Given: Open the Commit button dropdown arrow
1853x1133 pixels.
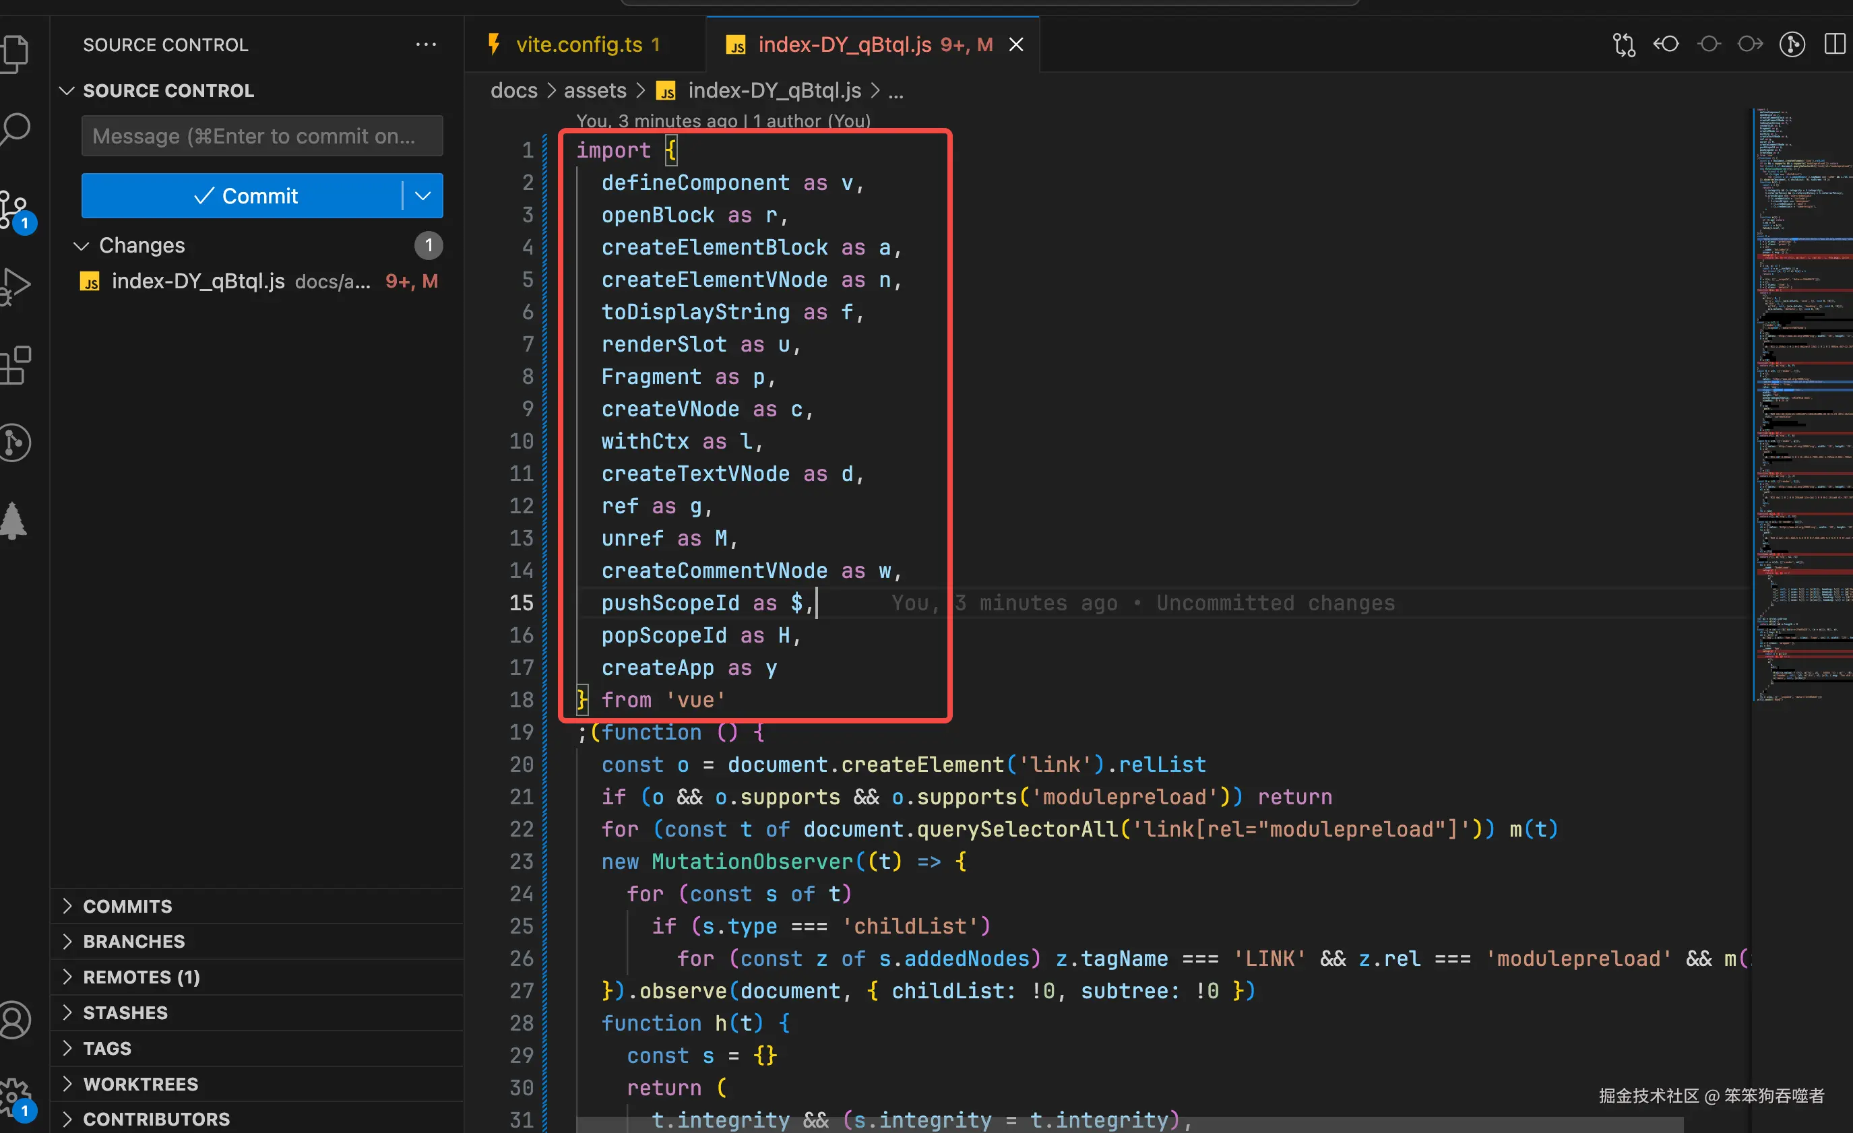Looking at the screenshot, I should coord(422,196).
